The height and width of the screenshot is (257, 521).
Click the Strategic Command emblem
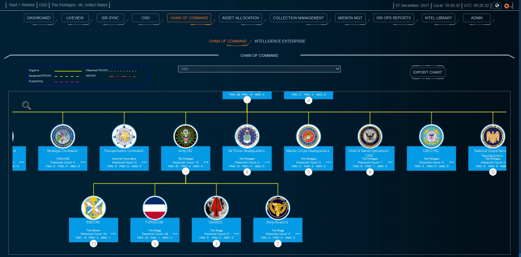click(63, 136)
